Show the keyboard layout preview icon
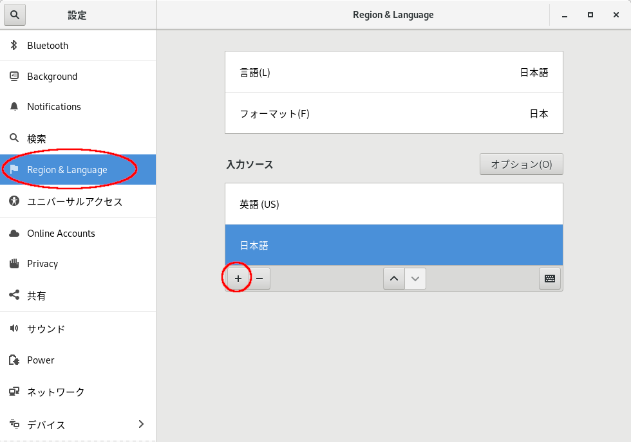The height and width of the screenshot is (442, 631). pyautogui.click(x=549, y=278)
